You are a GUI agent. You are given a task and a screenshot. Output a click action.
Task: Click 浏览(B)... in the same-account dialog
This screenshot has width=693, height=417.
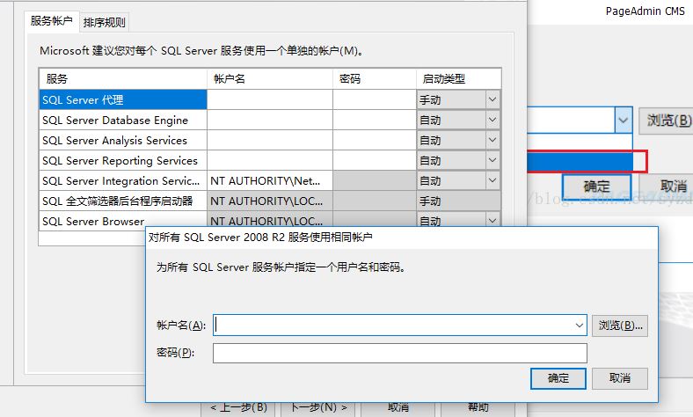(620, 326)
